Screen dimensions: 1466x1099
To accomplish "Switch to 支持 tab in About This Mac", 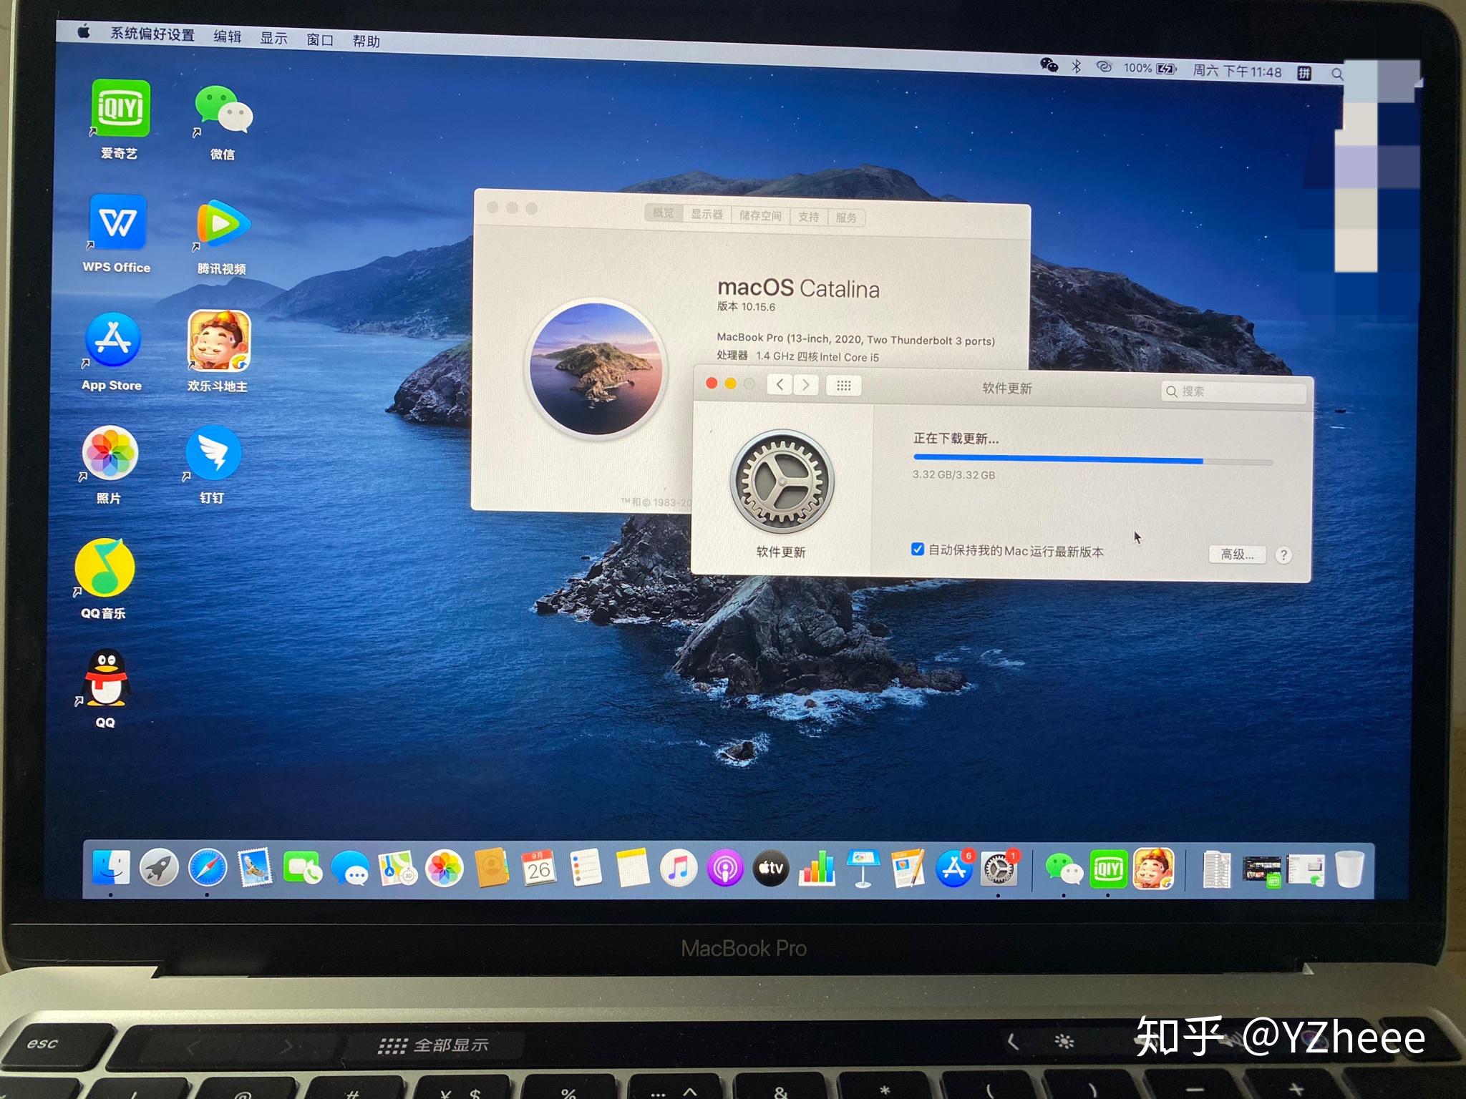I will 808,216.
